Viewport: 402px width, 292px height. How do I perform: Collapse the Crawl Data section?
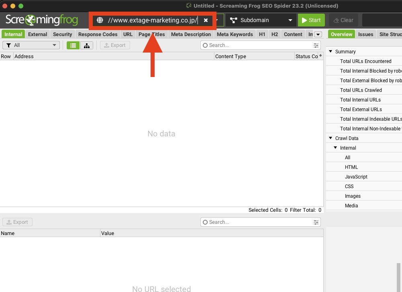pos(331,138)
